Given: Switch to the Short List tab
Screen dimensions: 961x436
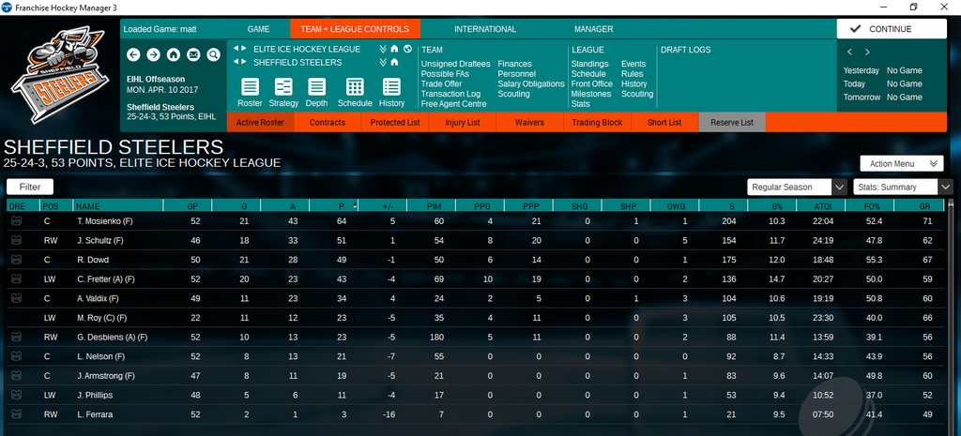Looking at the screenshot, I should pos(664,123).
